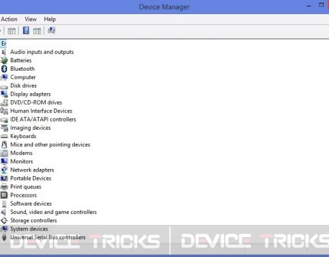Image resolution: width=329 pixels, height=257 pixels.
Task: Select the Keyboards entry
Action: pyautogui.click(x=23, y=136)
